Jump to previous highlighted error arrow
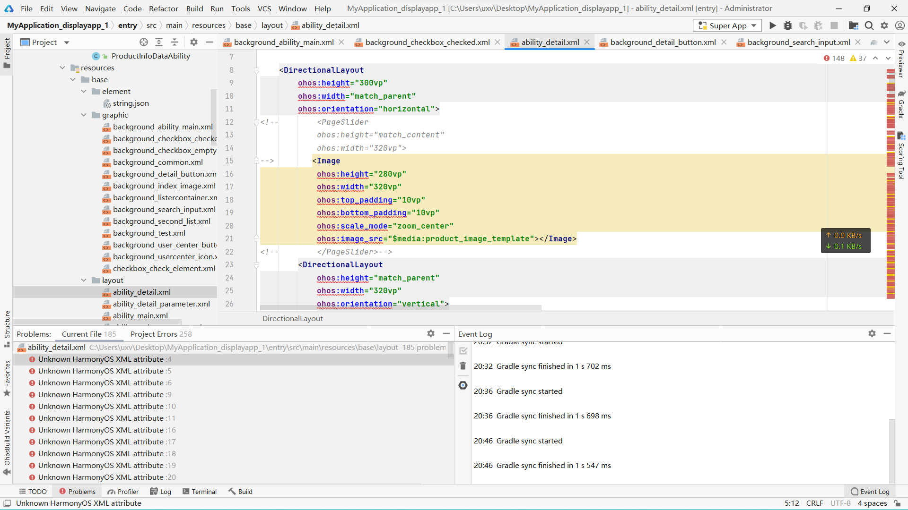 875,58
